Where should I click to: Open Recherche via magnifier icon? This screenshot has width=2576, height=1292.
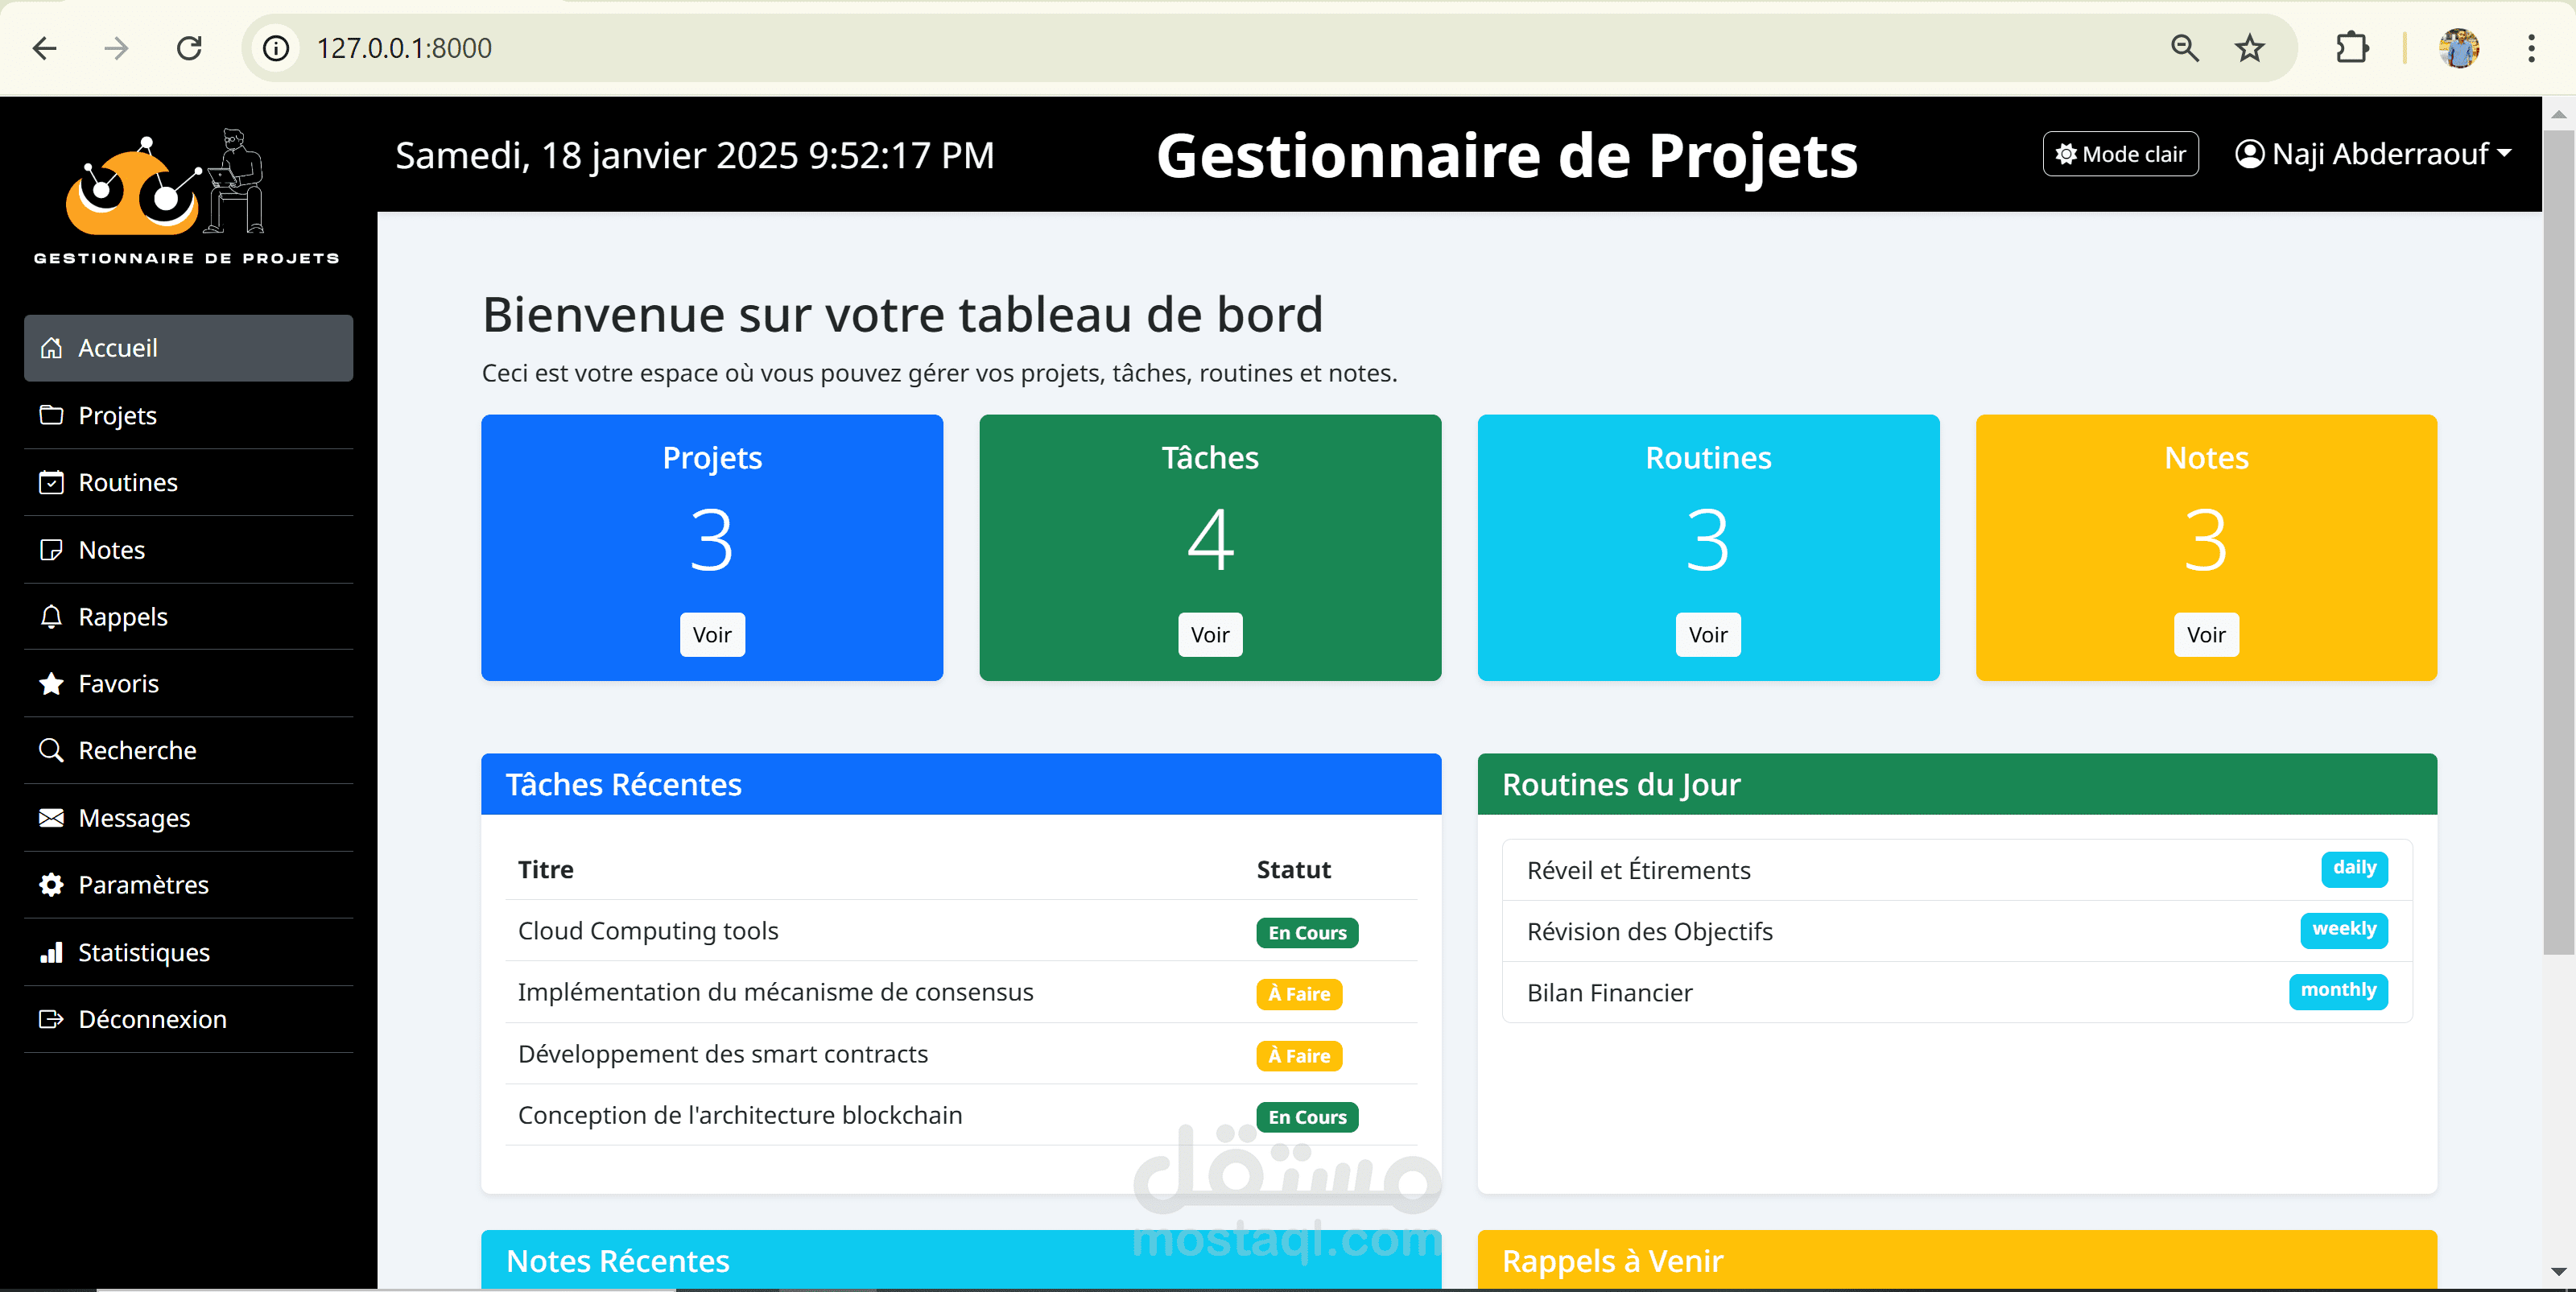(x=50, y=750)
